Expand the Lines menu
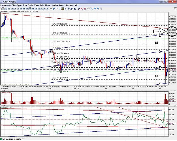Image resolution: width=177 pixels, height=141 pixels. (47, 5)
